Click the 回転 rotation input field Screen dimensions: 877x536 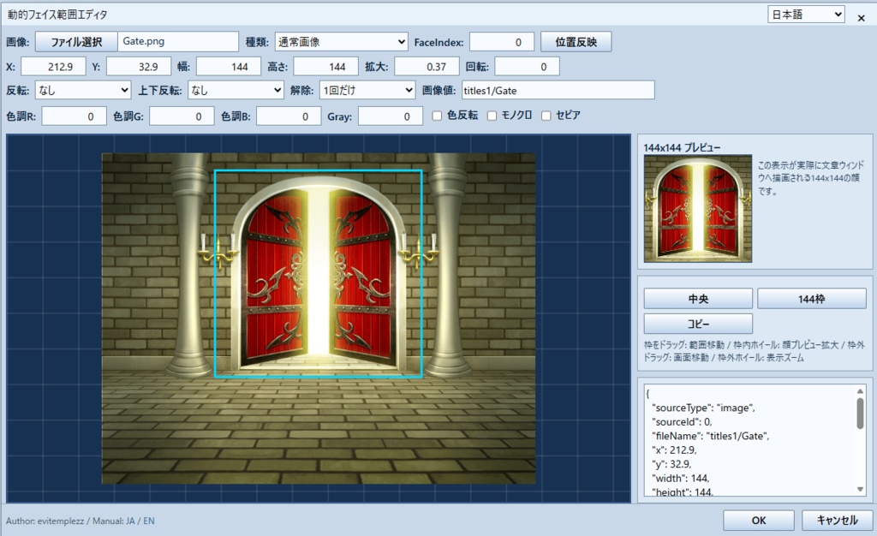[527, 67]
